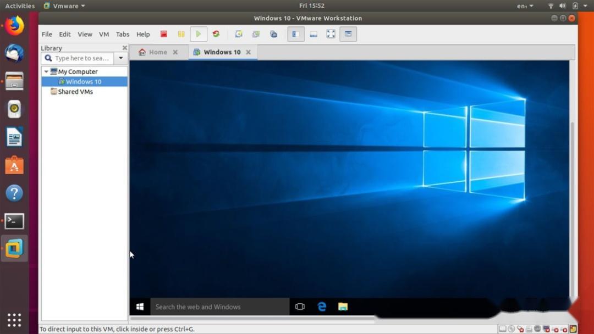The height and width of the screenshot is (334, 594).
Task: Click the CD/DVD device status icon
Action: [512, 329]
